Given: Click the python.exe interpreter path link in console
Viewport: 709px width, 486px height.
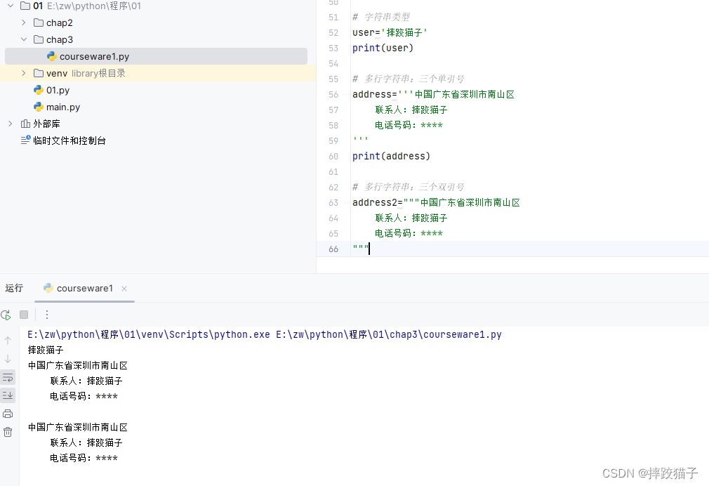Looking at the screenshot, I should click(149, 334).
